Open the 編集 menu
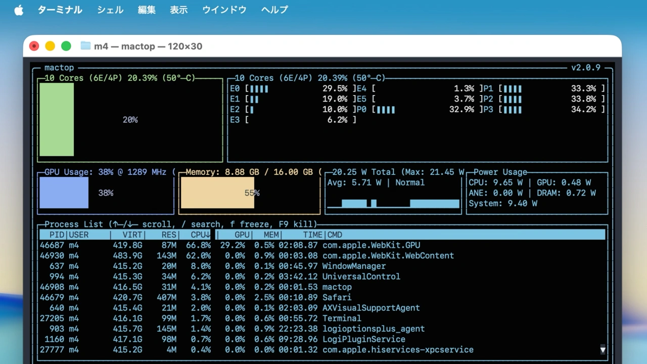 pos(147,10)
